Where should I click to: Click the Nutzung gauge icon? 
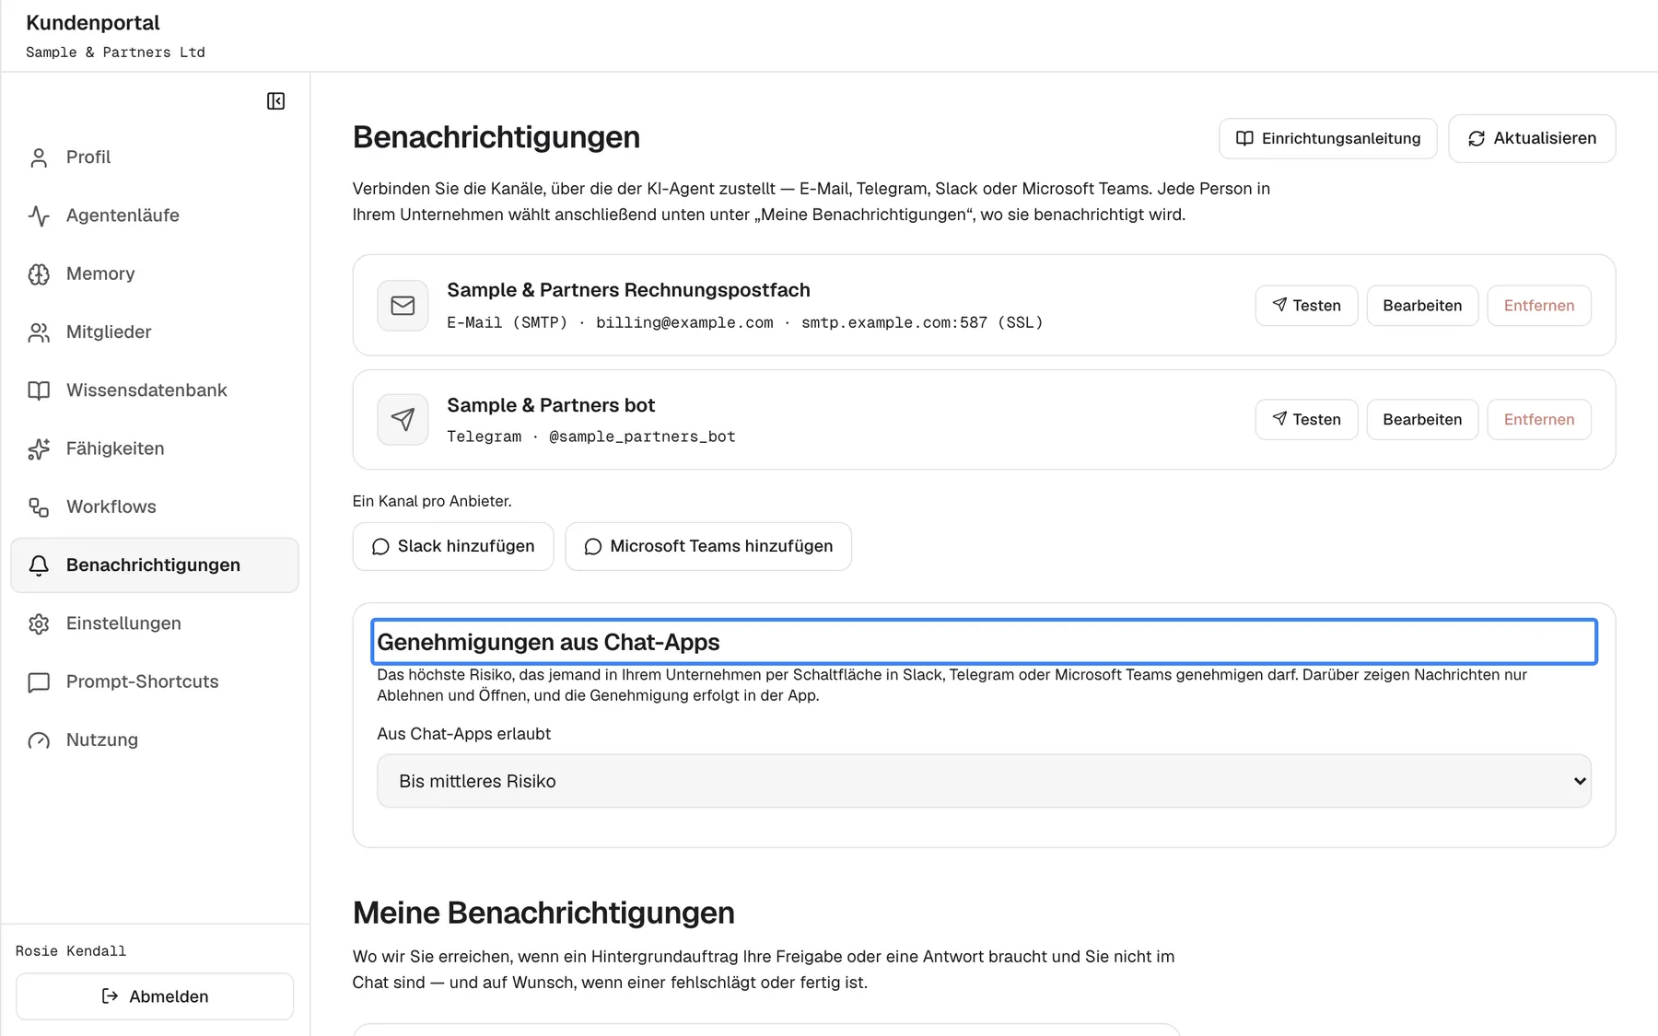tap(39, 740)
